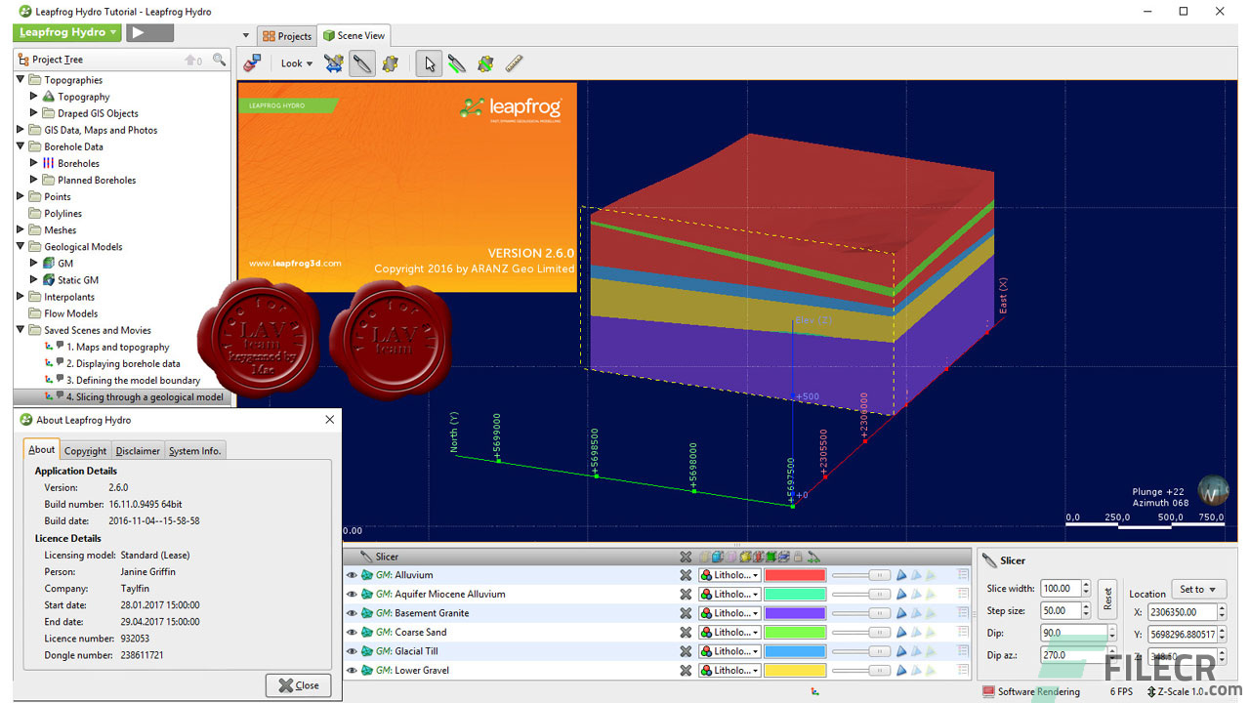Click the Dip value input field

[x=1074, y=634]
